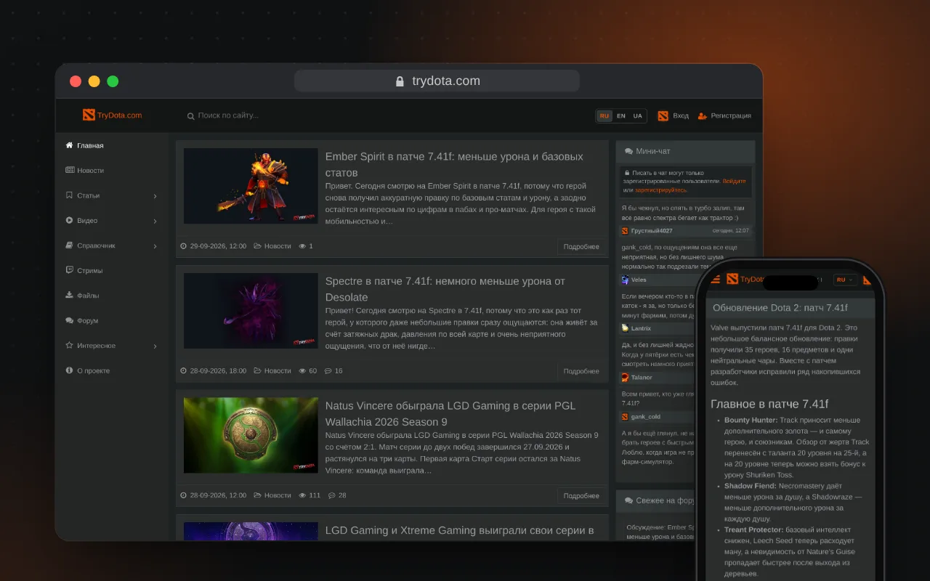Click the play icon next to Видео
This screenshot has width=930, height=581.
point(70,220)
